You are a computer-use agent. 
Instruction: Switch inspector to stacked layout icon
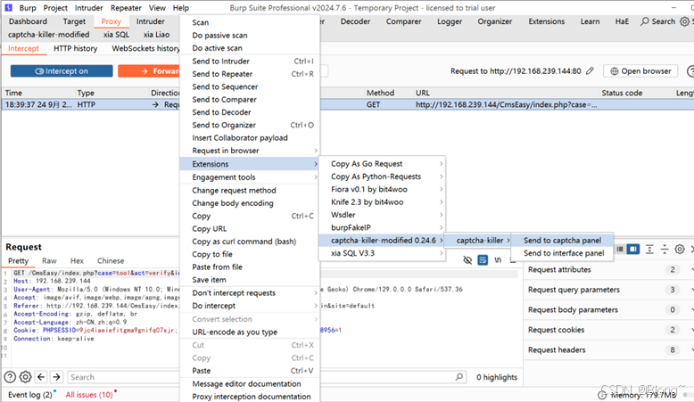point(620,250)
